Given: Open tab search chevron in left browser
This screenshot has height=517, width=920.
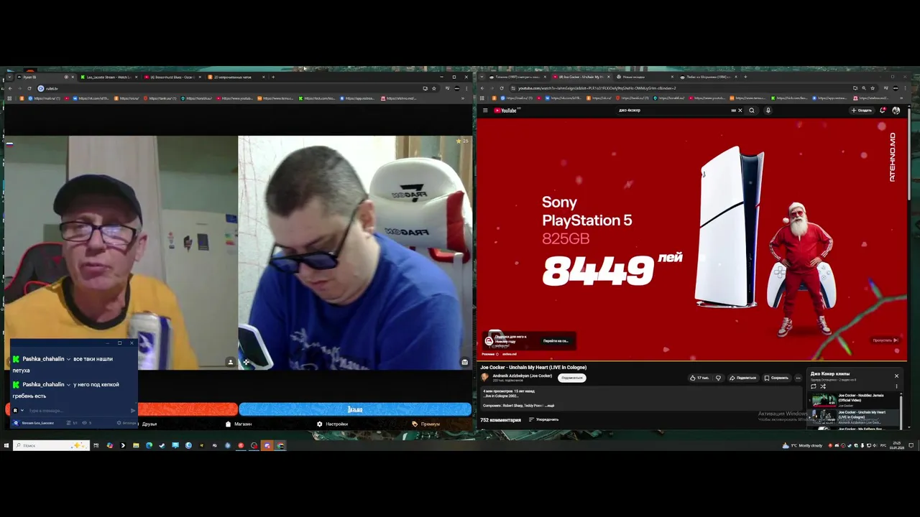Looking at the screenshot, I should tap(9, 77).
